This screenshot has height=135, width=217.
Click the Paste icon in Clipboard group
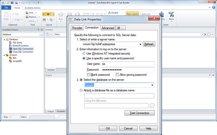tap(6, 15)
